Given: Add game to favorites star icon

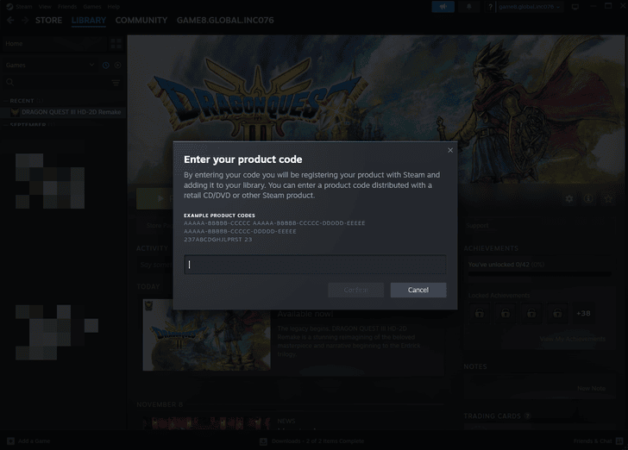Looking at the screenshot, I should pyautogui.click(x=608, y=198).
